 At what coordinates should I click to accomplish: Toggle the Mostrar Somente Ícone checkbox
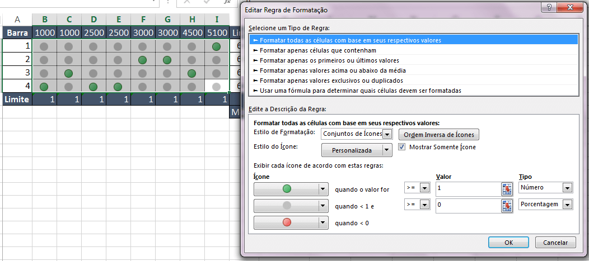click(402, 147)
